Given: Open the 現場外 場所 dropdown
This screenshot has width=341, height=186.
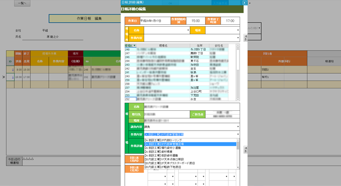Looking at the screenshot, I should [238, 30].
